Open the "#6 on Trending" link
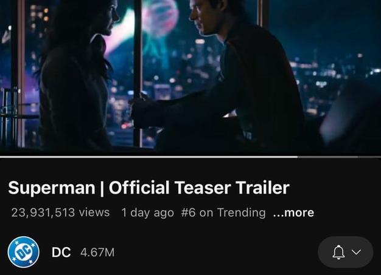Screen dimensions: 381x275 (x=223, y=212)
